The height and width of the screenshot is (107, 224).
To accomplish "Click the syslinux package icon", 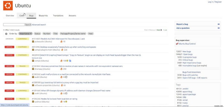I will [x=33, y=102].
